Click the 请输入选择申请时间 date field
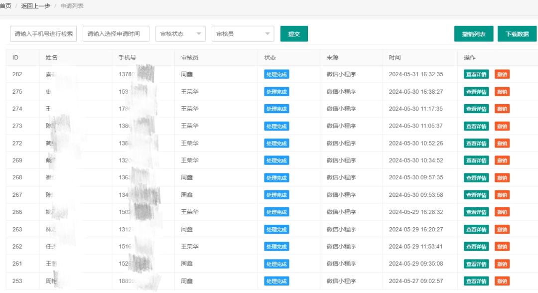 click(116, 33)
